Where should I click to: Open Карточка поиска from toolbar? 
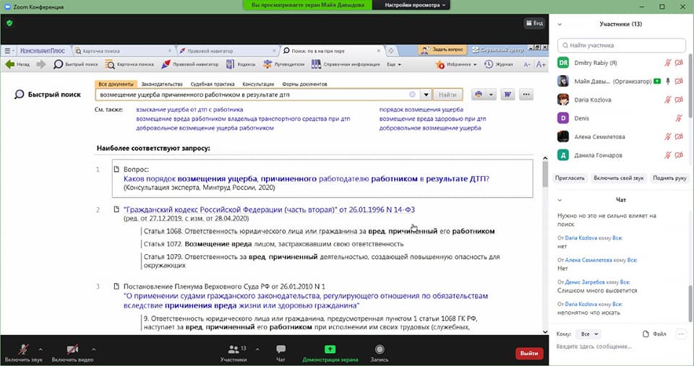129,64
